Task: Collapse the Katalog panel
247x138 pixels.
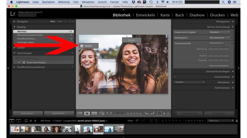Action: 14,27
